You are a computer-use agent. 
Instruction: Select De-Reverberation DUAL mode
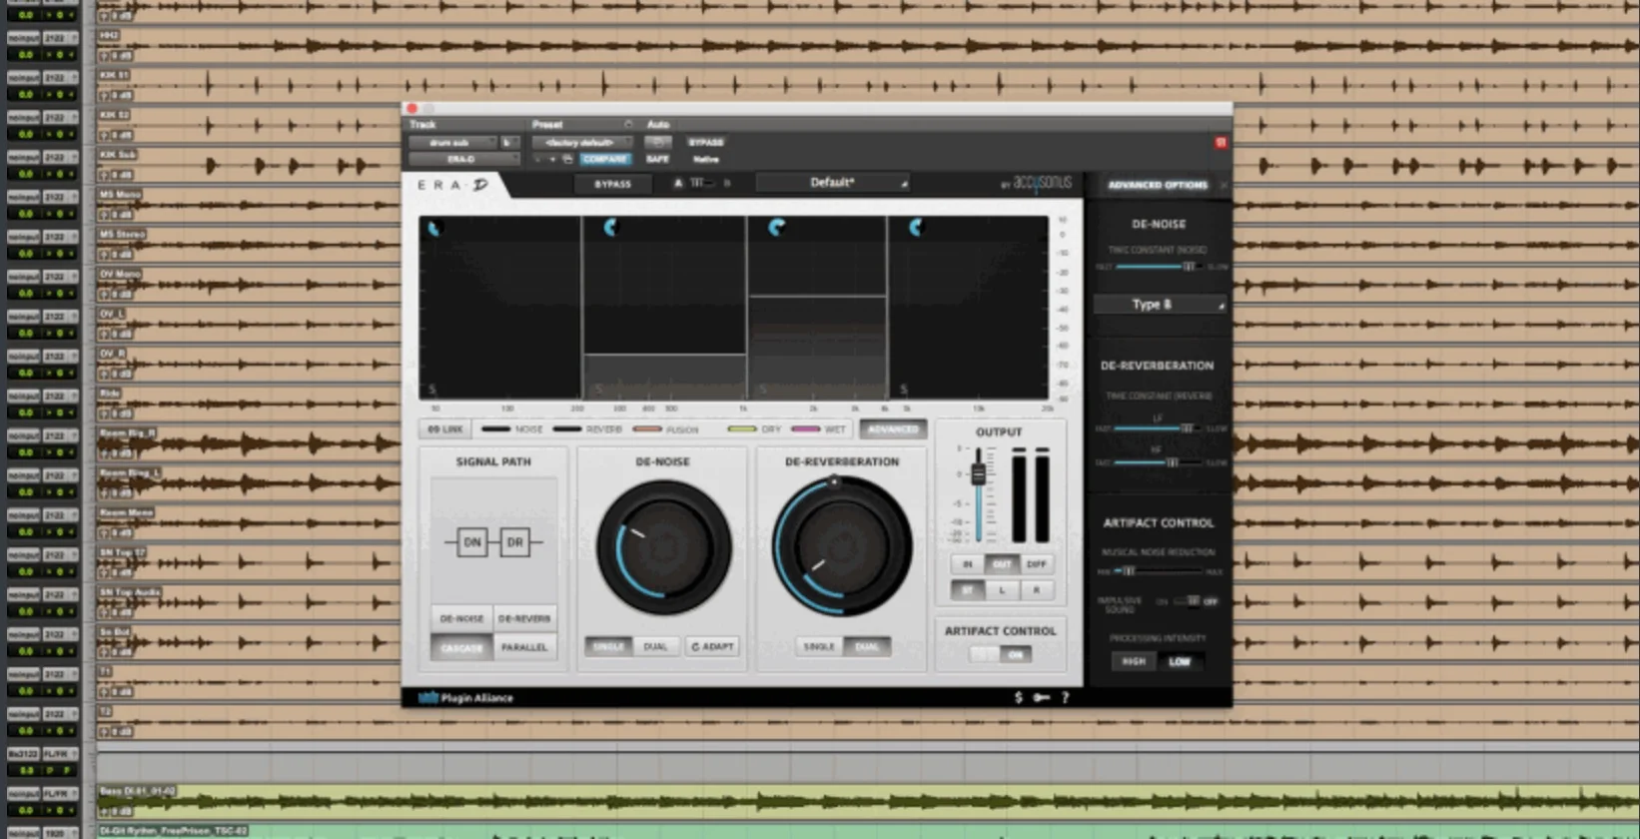coord(867,646)
